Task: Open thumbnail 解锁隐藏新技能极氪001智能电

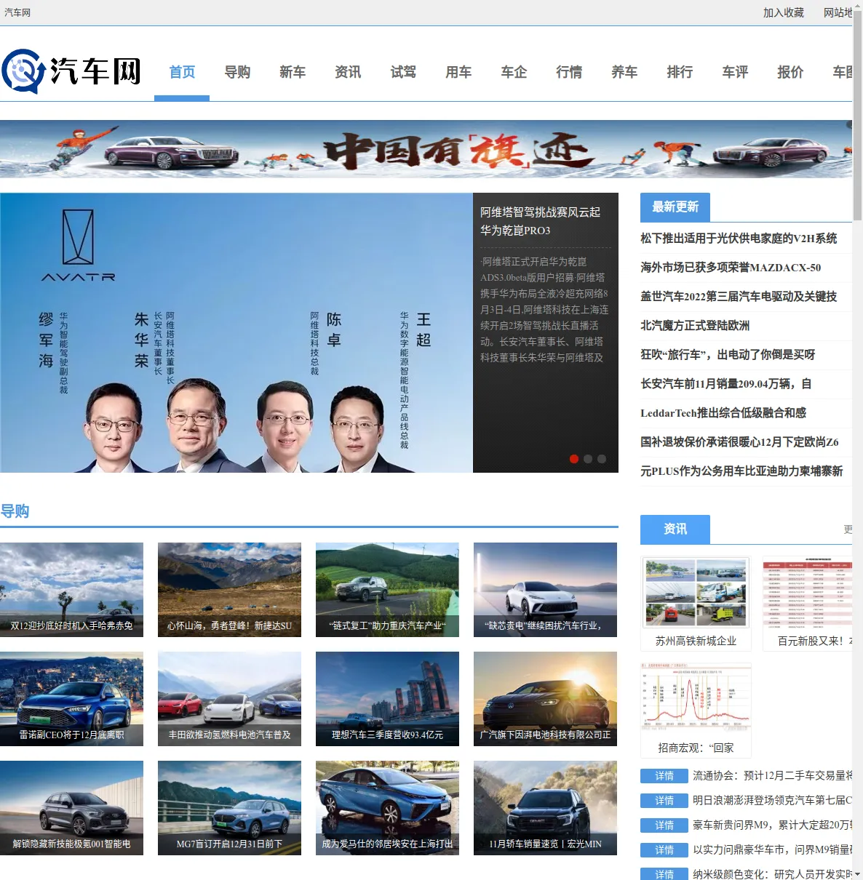Action: [71, 808]
